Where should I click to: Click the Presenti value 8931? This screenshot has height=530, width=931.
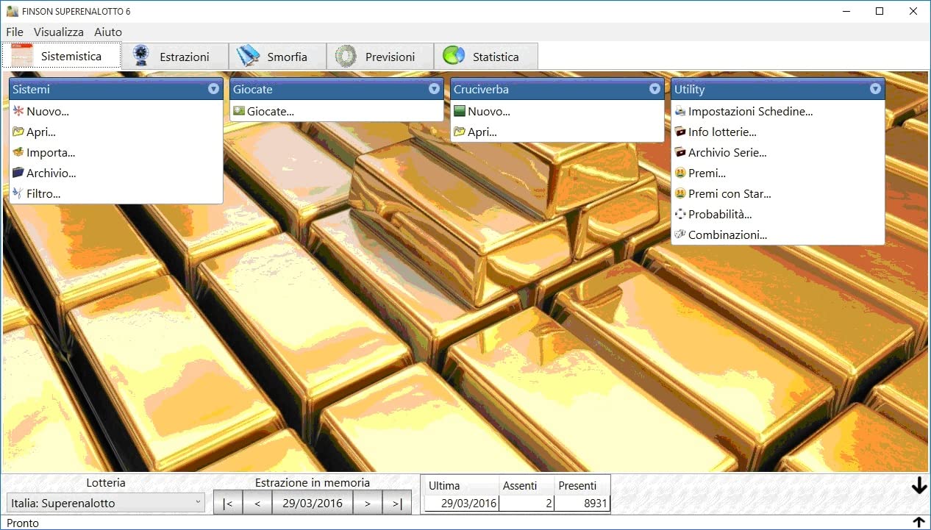(x=582, y=504)
